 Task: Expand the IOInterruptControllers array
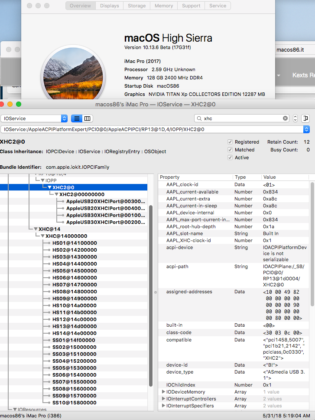[x=163, y=399]
